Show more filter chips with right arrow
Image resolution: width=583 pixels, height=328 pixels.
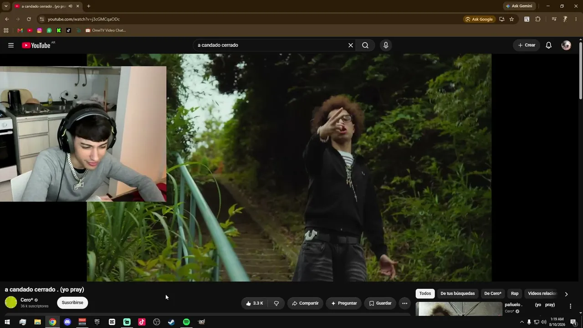[566, 294]
